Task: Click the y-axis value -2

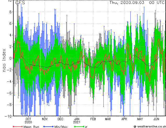Action: (9, 70)
